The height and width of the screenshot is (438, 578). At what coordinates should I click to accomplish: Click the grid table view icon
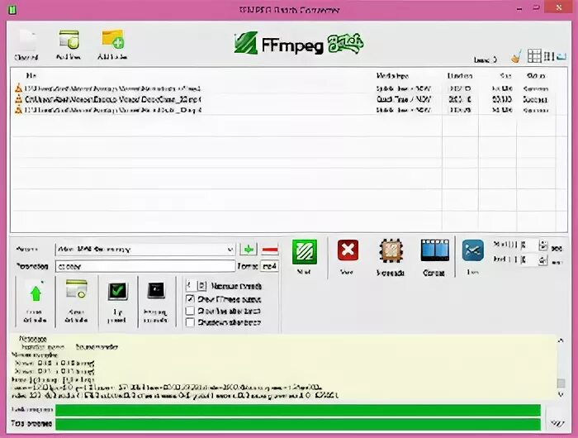pos(534,56)
